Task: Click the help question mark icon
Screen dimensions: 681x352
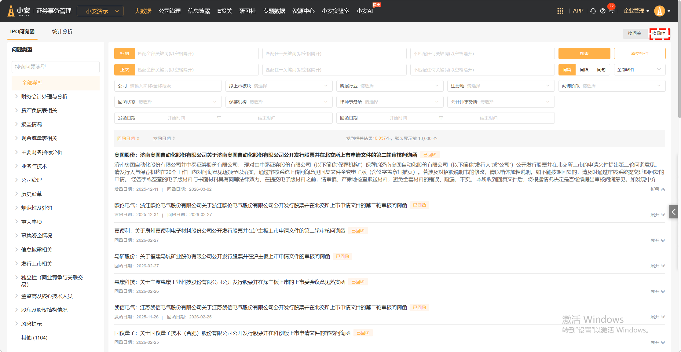Action: coord(602,11)
